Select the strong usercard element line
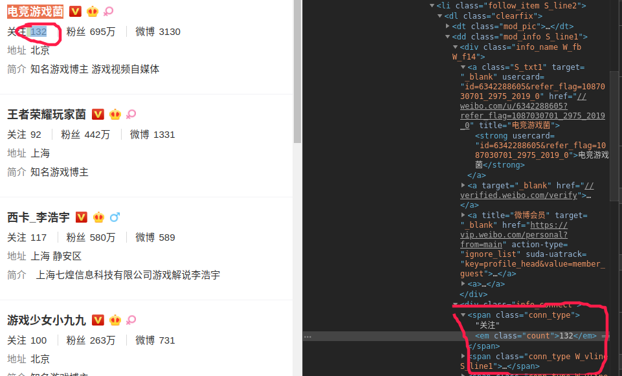The height and width of the screenshot is (376, 622). (x=542, y=150)
